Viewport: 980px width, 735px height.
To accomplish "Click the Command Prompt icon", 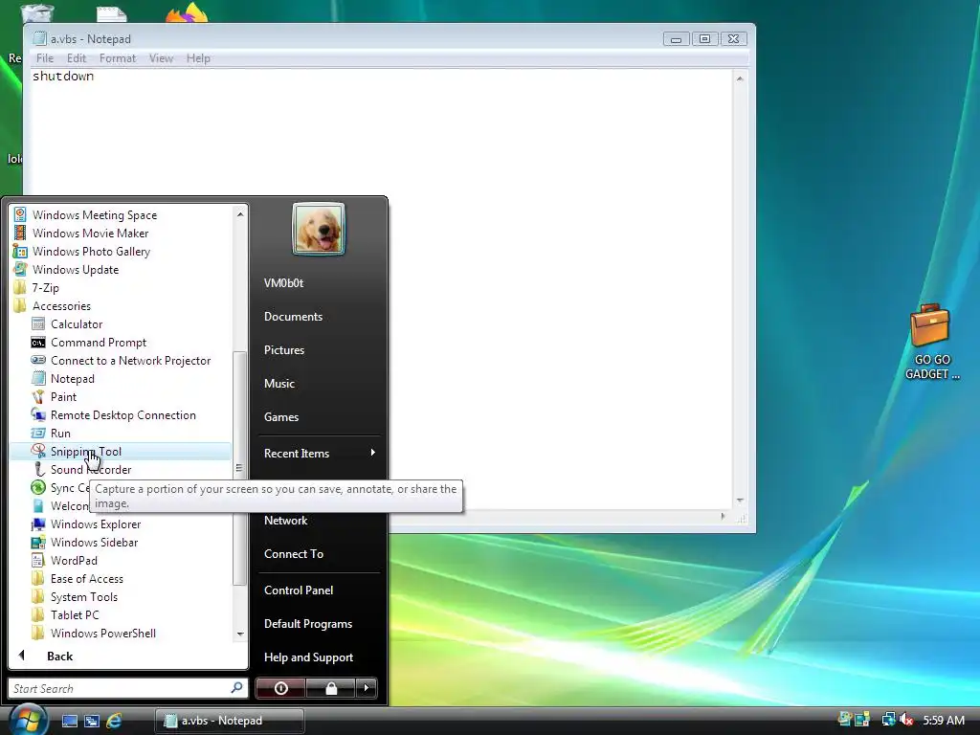I will click(x=38, y=343).
